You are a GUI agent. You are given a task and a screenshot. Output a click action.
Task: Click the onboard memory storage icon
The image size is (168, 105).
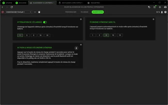[39, 12]
